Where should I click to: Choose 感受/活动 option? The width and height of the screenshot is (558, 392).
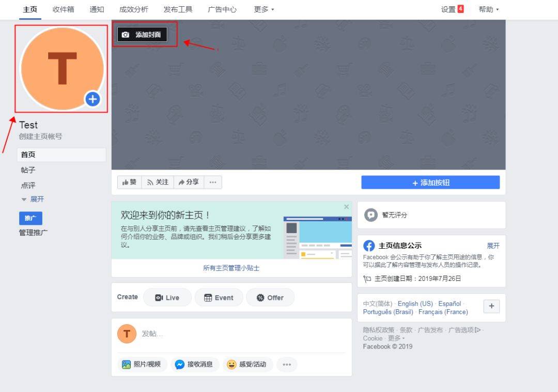click(x=246, y=364)
